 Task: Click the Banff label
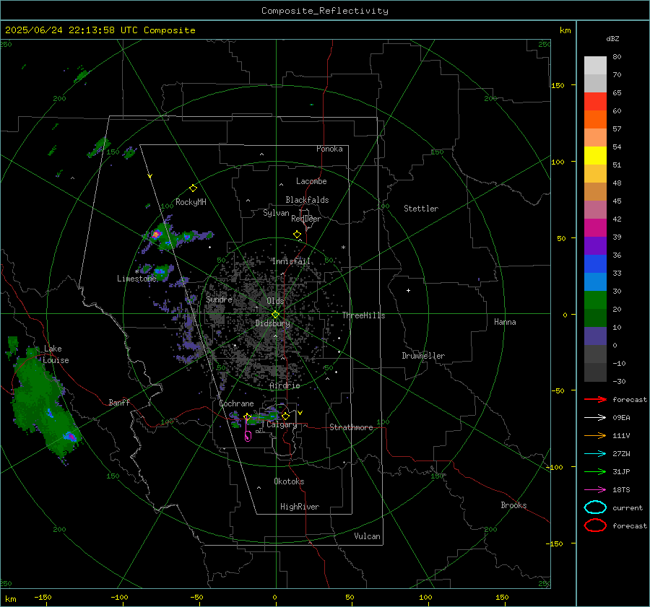[119, 403]
